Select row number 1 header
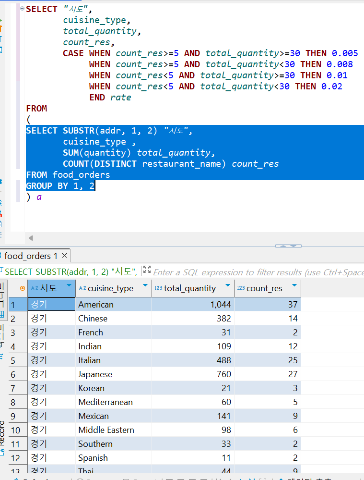364x480 pixels. (x=18, y=305)
